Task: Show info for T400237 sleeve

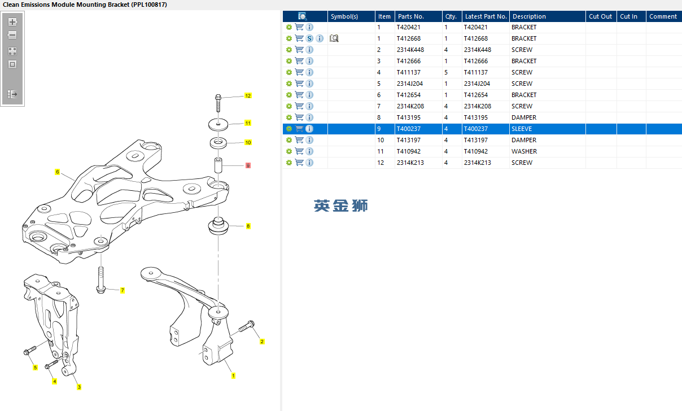Action: pos(309,129)
